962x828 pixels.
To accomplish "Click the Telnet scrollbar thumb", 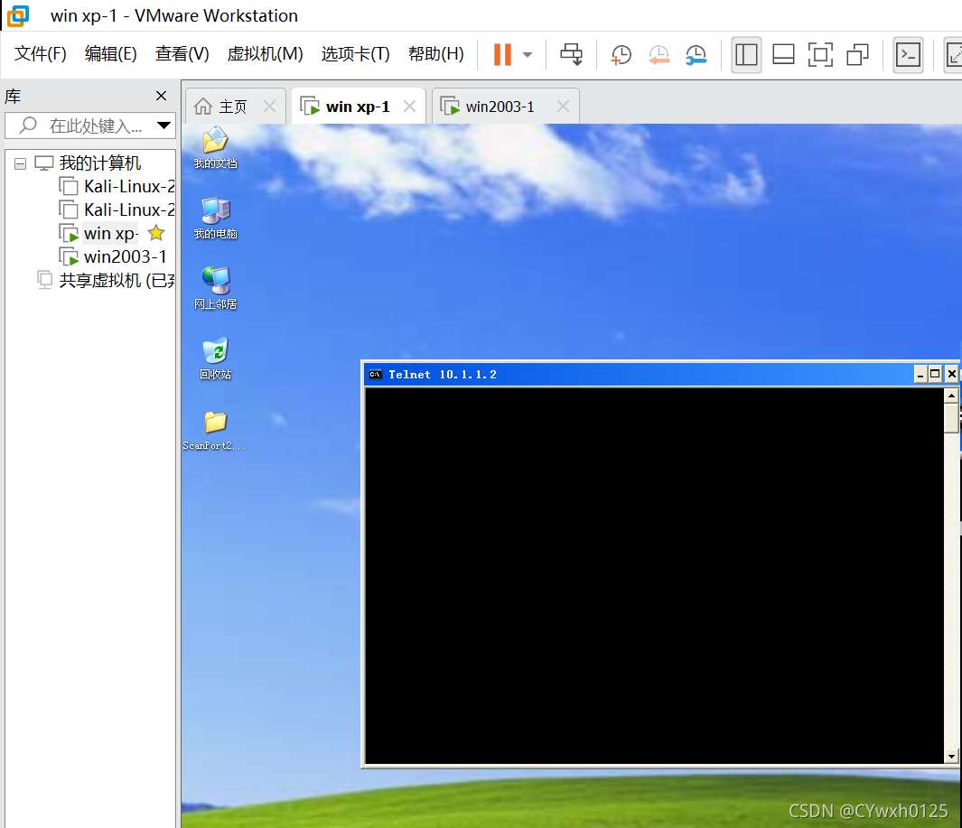I will [951, 418].
